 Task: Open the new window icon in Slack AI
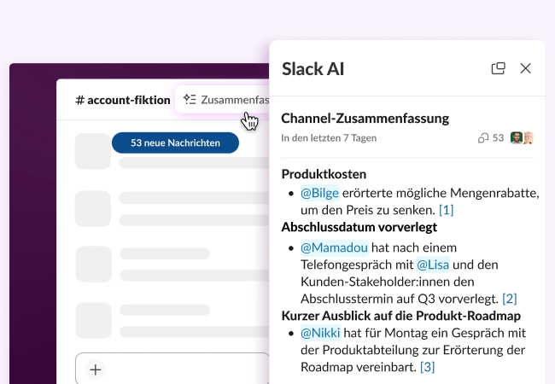click(499, 69)
